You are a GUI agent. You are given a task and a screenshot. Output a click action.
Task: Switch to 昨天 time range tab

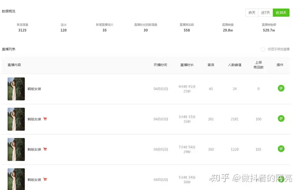pos(252,12)
